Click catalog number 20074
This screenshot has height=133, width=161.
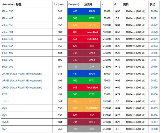coord(154,46)
